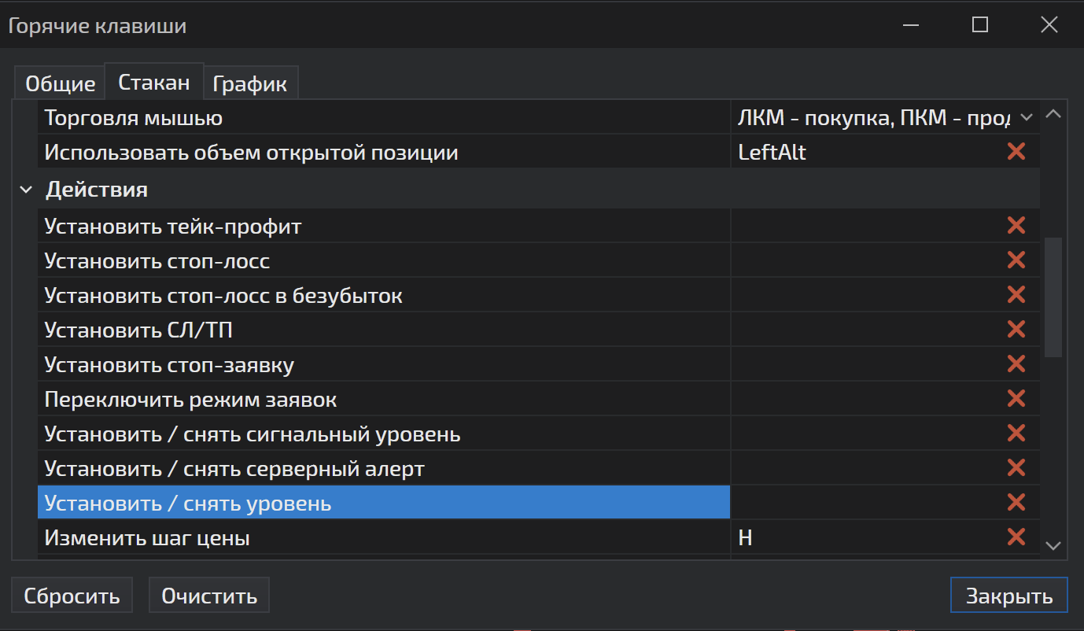Close the dialog with Закрыть button
The width and height of the screenshot is (1084, 631).
click(1008, 596)
